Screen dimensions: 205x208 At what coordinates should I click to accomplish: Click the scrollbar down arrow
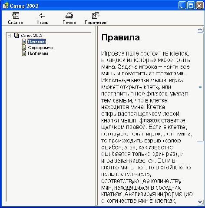point(200,201)
